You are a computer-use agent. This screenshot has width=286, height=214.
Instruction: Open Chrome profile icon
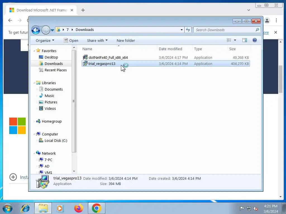click(267, 20)
